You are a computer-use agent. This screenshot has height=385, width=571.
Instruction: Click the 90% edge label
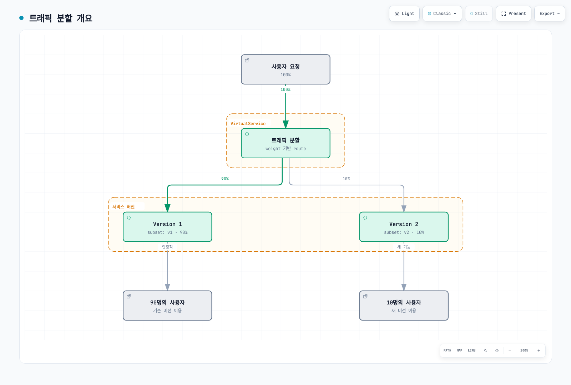(225, 179)
